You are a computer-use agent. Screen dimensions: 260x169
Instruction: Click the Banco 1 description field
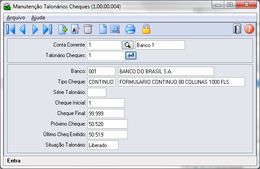pos(160,45)
